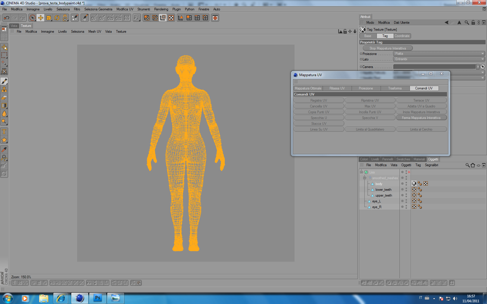Click the Stop Mappatura Interattiva button
Image resolution: width=487 pixels, height=304 pixels.
[388, 48]
